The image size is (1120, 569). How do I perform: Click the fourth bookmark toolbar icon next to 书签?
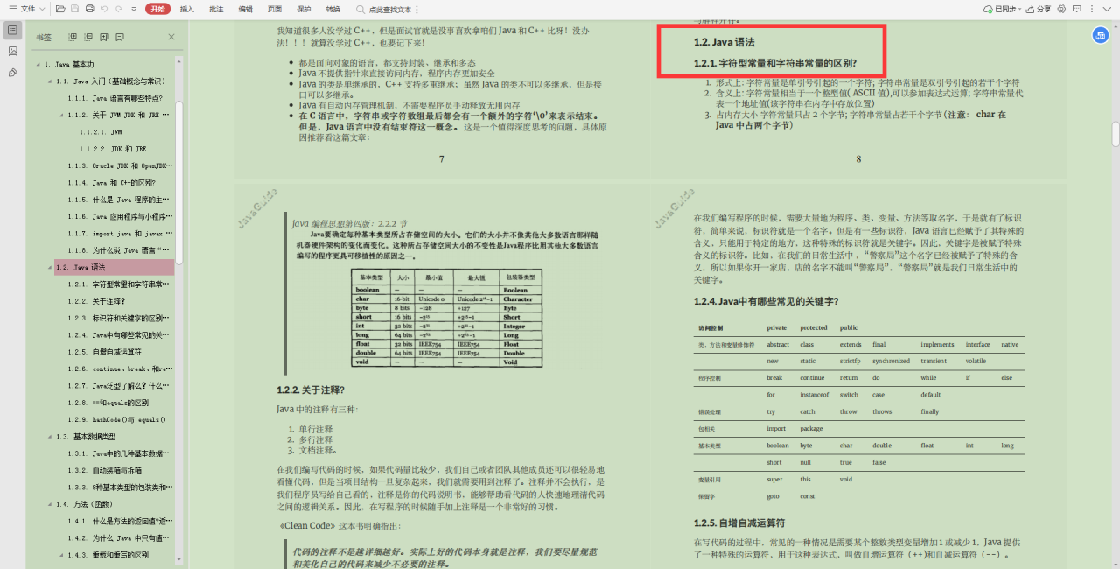[120, 38]
